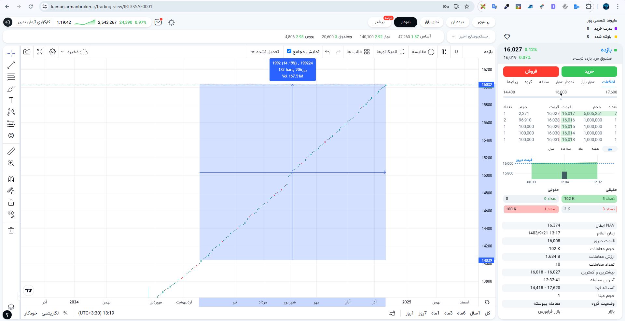Change the candlestick chart style
The image size is (625, 321).
(444, 52)
